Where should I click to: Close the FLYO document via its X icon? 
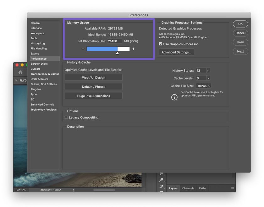point(16,80)
